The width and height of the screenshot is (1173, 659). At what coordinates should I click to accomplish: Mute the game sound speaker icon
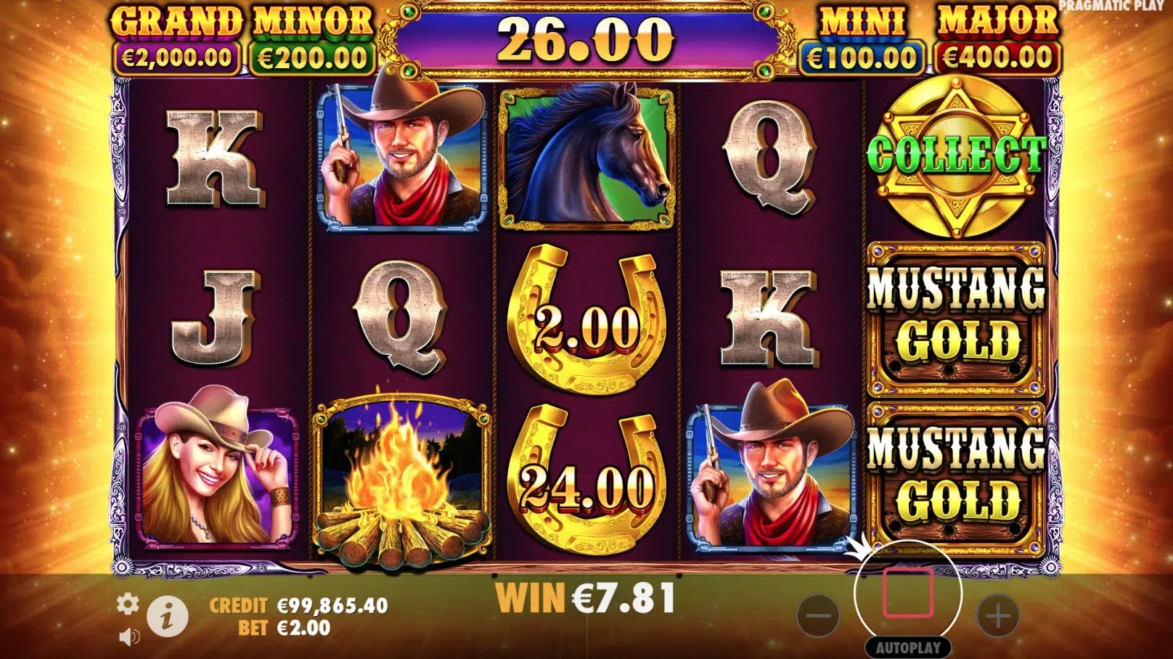[x=129, y=637]
